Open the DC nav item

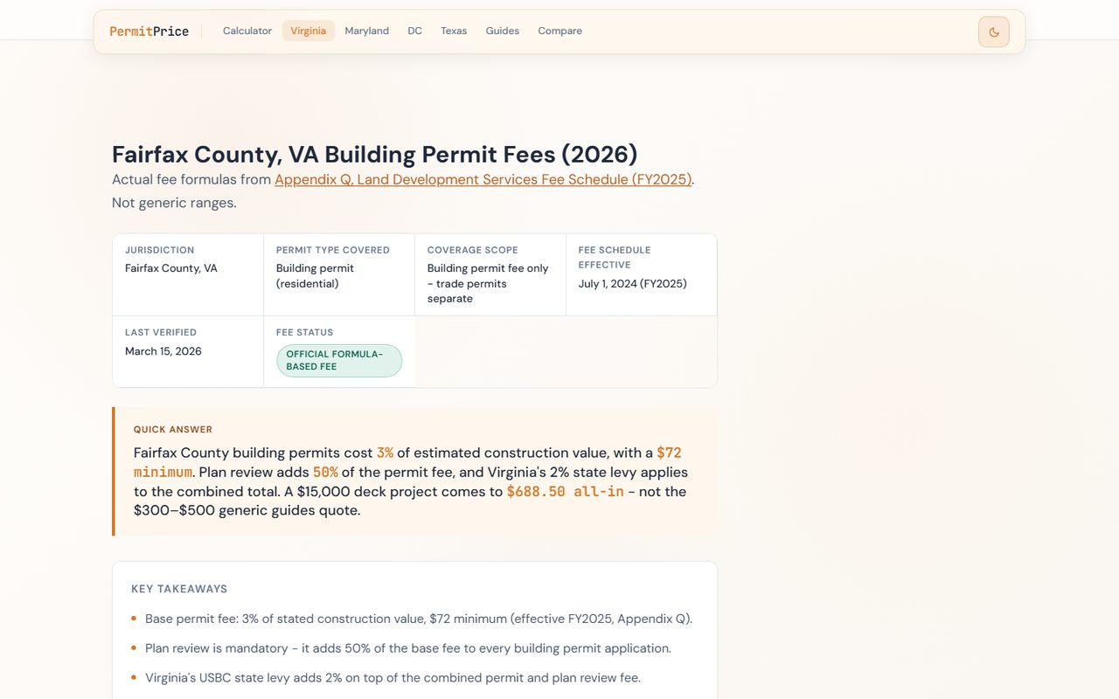(415, 31)
